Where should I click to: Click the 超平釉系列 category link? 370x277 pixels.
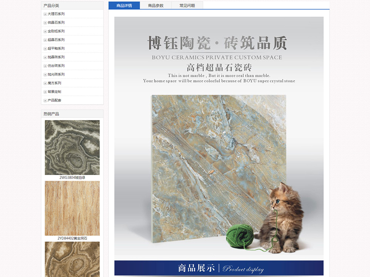(x=56, y=48)
